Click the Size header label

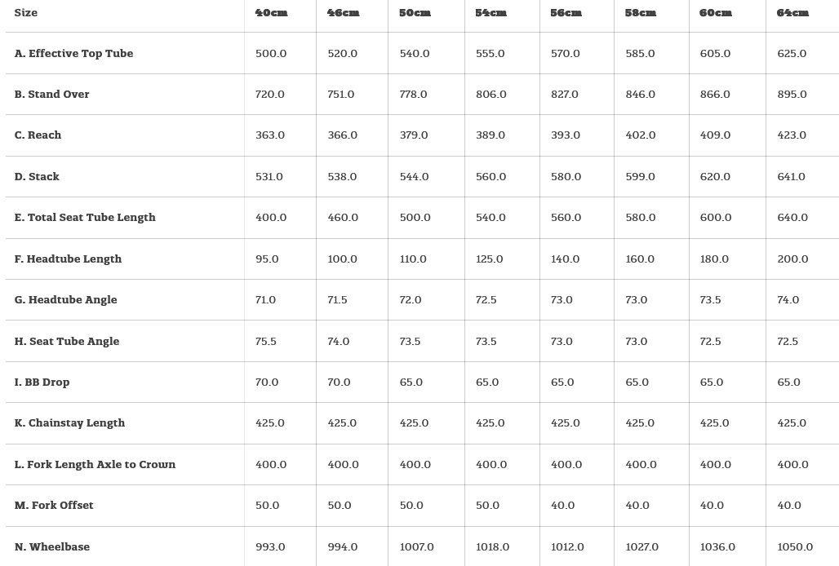26,13
